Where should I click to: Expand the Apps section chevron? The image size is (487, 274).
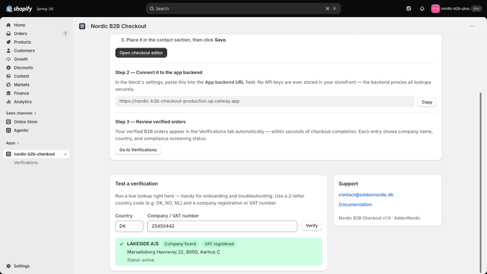click(x=18, y=143)
